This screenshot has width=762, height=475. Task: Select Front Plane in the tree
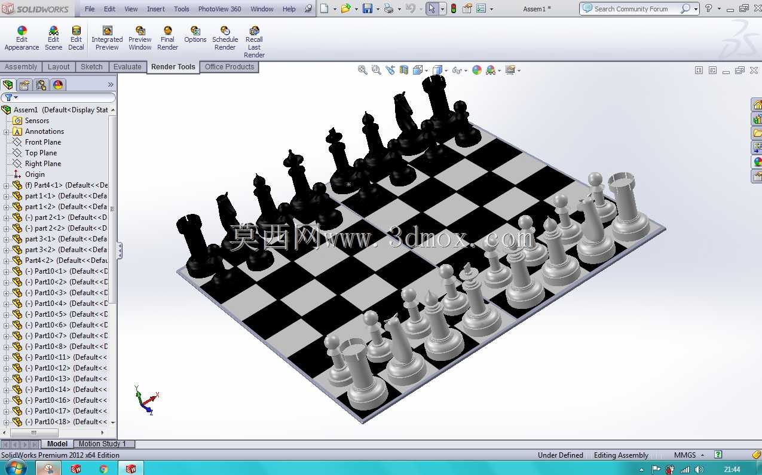[x=43, y=142]
